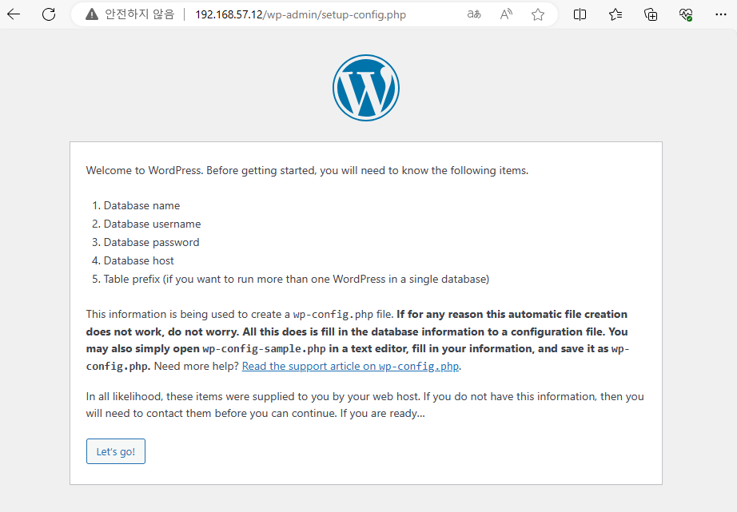Image resolution: width=737 pixels, height=512 pixels.
Task: Click the Let's go! button
Action: tap(116, 451)
